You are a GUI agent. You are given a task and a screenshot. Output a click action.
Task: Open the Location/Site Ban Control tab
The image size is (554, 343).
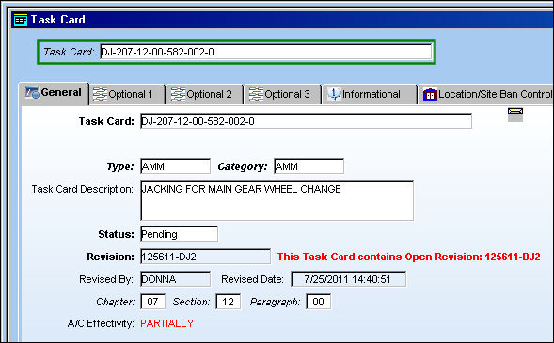point(486,94)
